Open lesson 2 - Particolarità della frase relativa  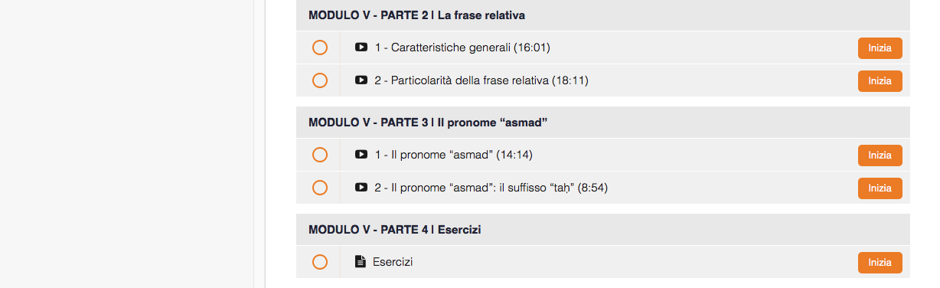point(481,80)
